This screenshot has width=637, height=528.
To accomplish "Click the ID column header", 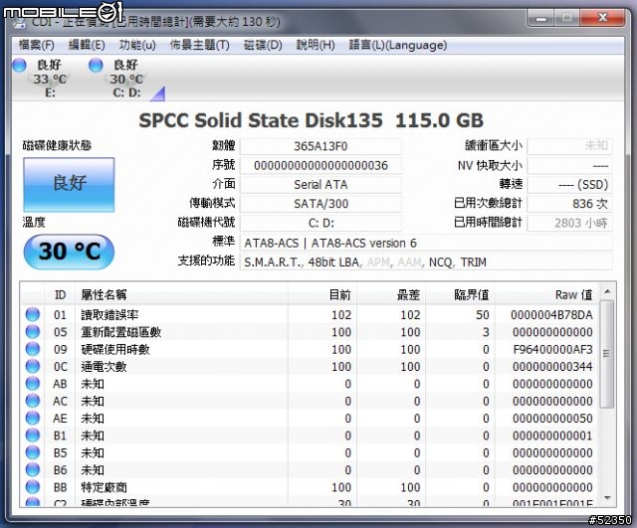I will [x=60, y=294].
